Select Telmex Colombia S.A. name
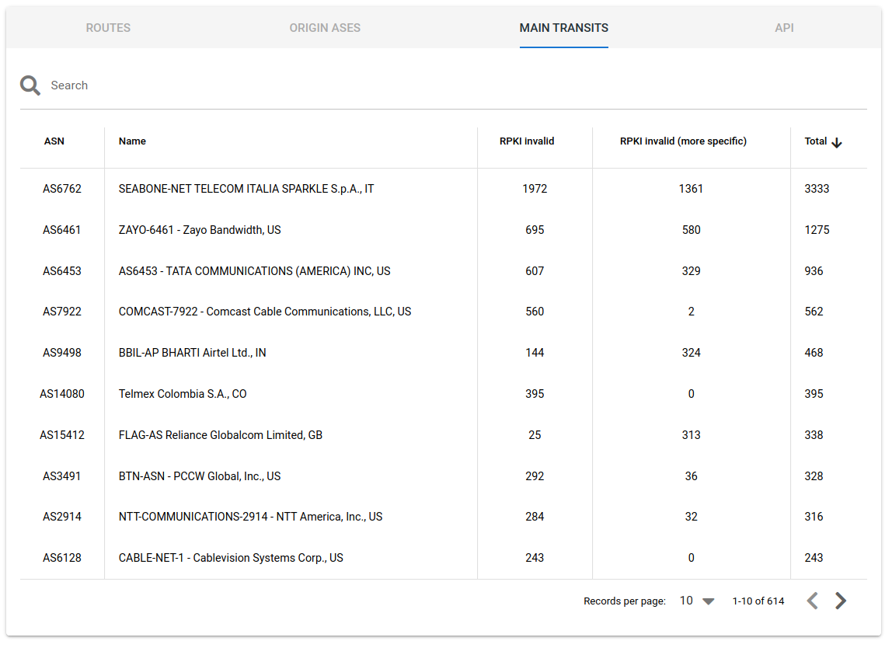The height and width of the screenshot is (648, 892). (x=183, y=394)
